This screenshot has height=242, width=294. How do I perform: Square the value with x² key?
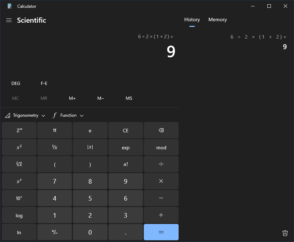(19, 147)
